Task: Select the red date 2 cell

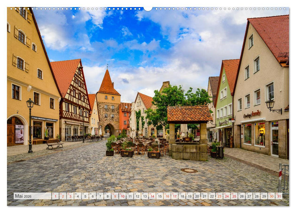Action: point(63,197)
